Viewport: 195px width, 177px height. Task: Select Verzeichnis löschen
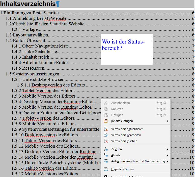(x=136, y=141)
